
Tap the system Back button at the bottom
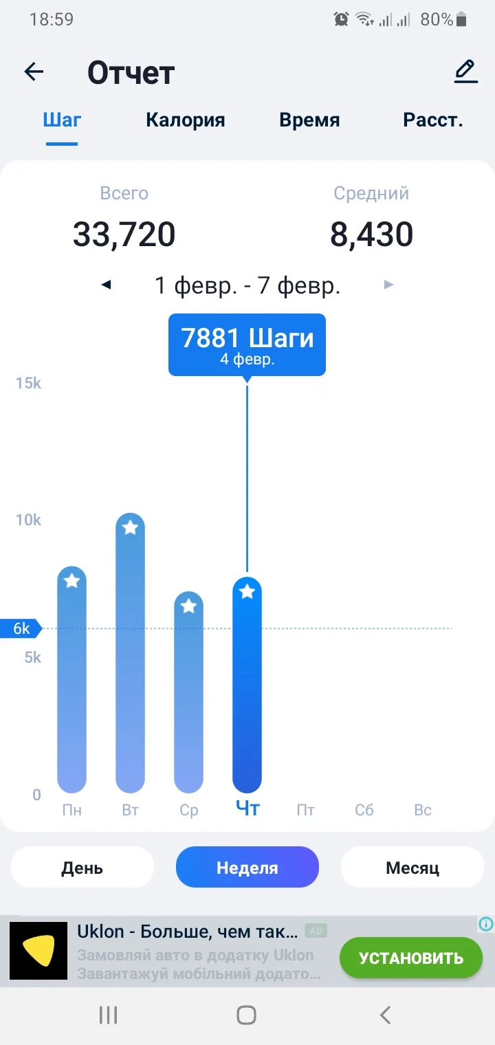point(385,1014)
